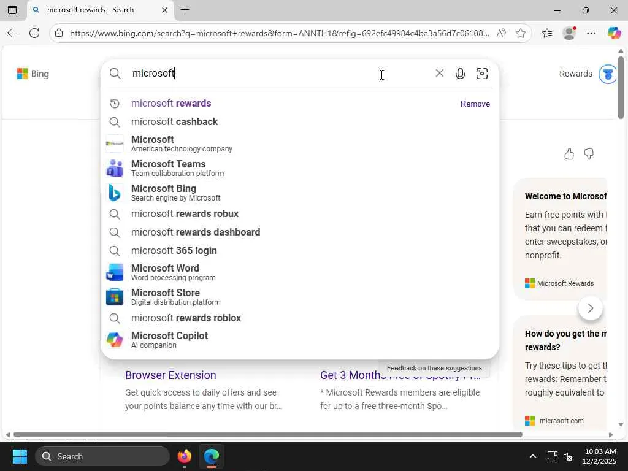This screenshot has width=628, height=471.
Task: Open visual search camera icon
Action: click(x=482, y=74)
